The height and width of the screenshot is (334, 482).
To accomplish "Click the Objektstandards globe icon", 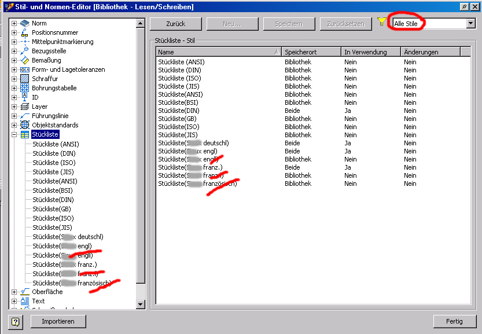I will 24,125.
